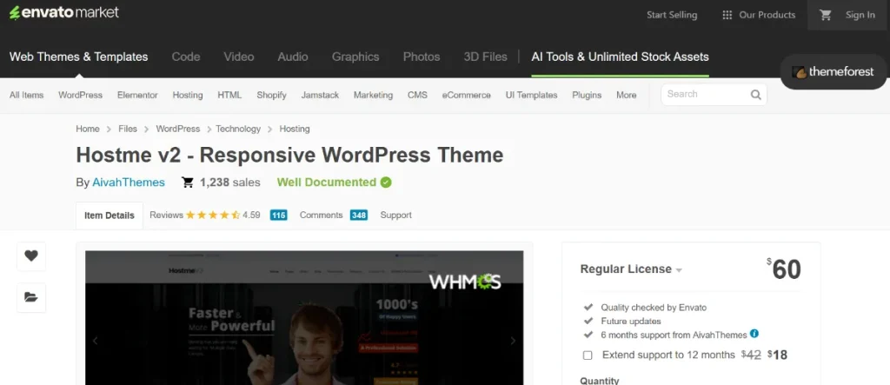Click the Sign In button
The height and width of the screenshot is (385, 890).
(860, 16)
